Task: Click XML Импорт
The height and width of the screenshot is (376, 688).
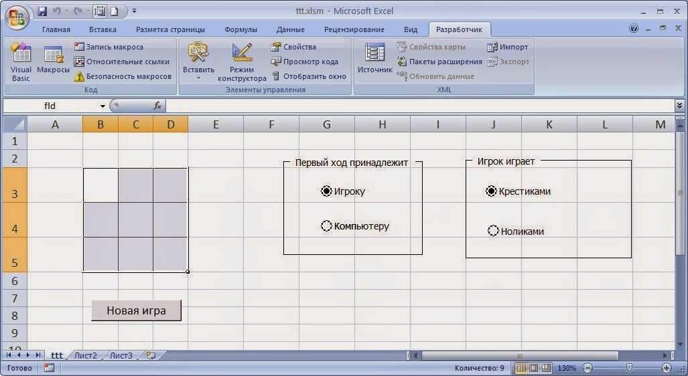Action: 508,47
